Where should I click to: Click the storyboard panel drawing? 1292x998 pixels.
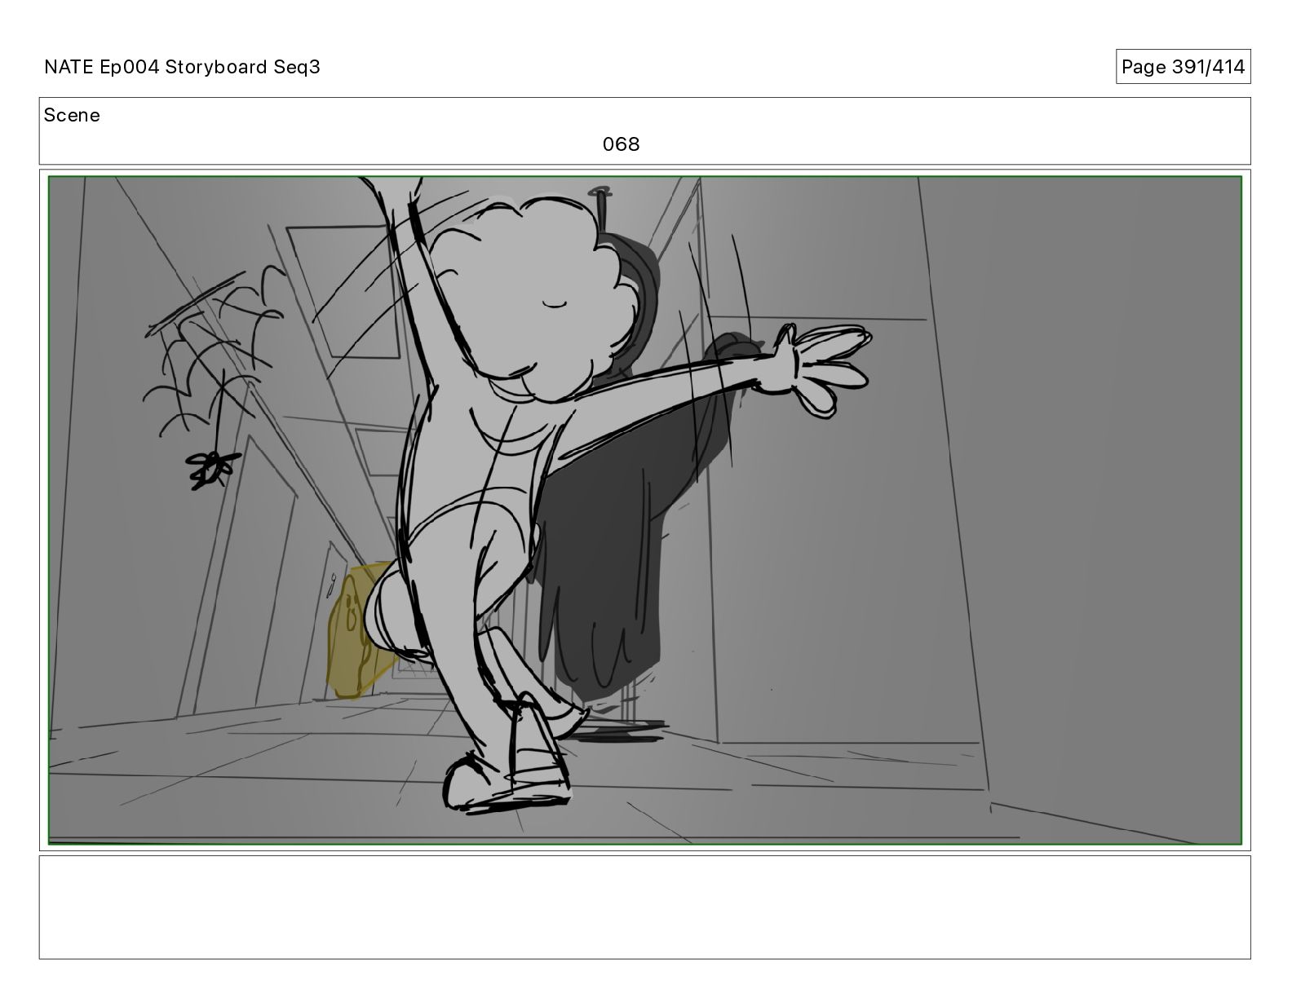pyautogui.click(x=644, y=510)
